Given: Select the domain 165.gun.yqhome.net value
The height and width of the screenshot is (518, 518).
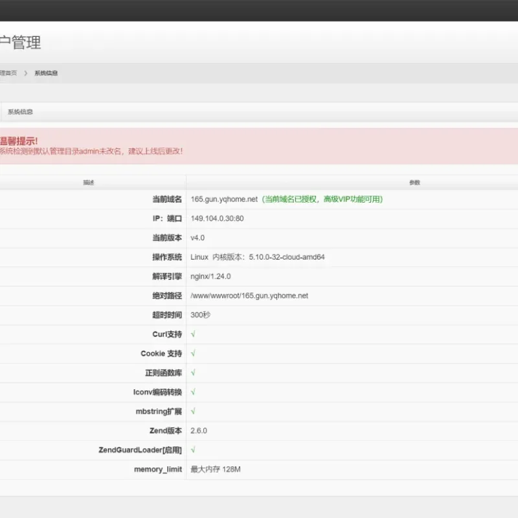Looking at the screenshot, I should (x=224, y=199).
